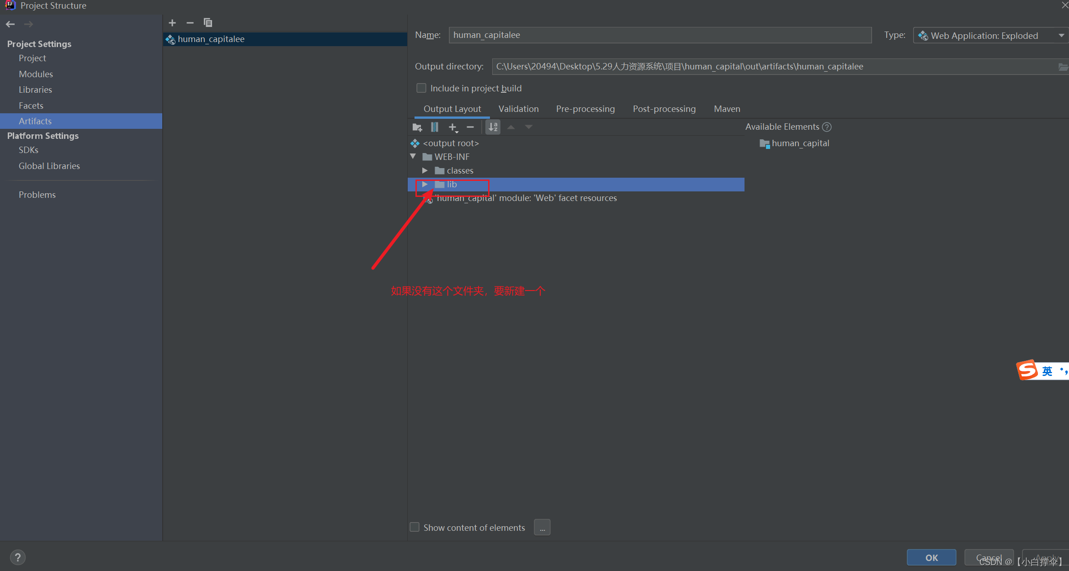Add copy of element in layout toolbar
Viewport: 1069px width, 571px height.
453,127
